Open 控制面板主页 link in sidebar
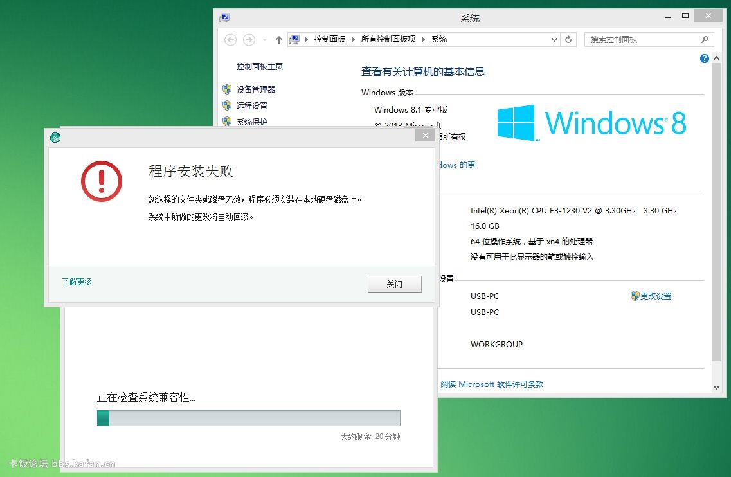 pos(259,67)
